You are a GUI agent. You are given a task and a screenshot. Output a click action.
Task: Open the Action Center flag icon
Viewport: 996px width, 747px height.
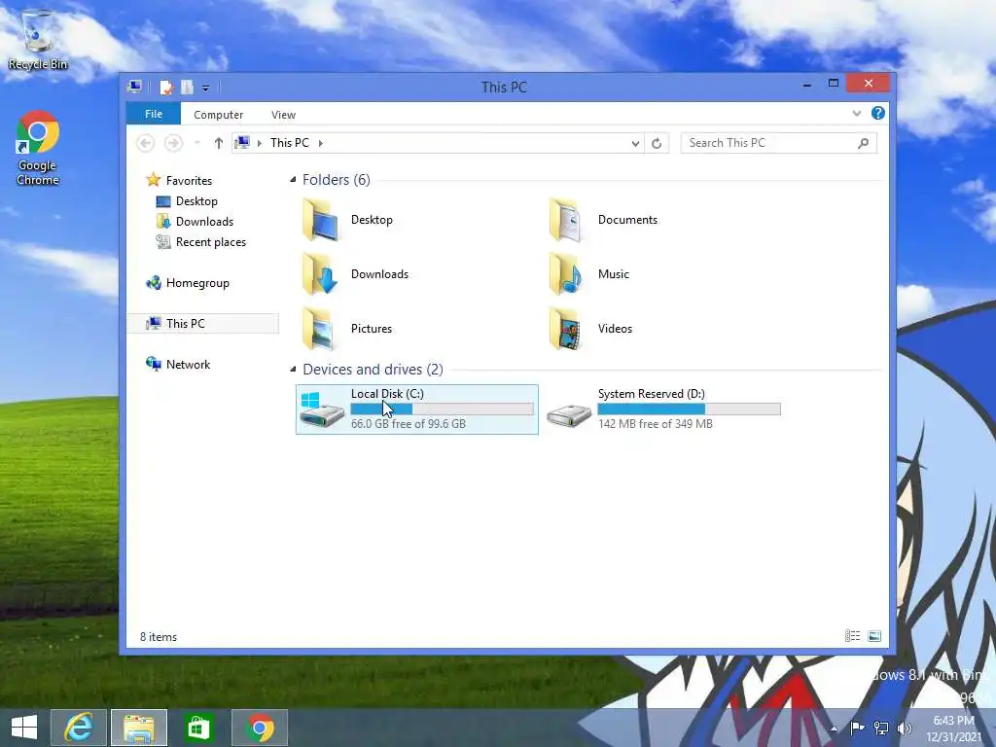coord(858,729)
